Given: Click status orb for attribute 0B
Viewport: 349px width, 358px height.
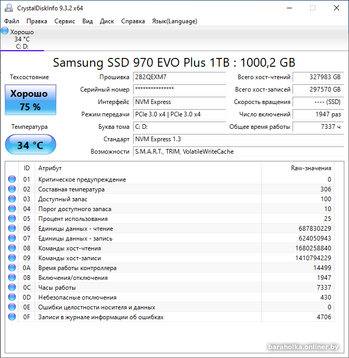Looking at the screenshot, I should click(12, 277).
